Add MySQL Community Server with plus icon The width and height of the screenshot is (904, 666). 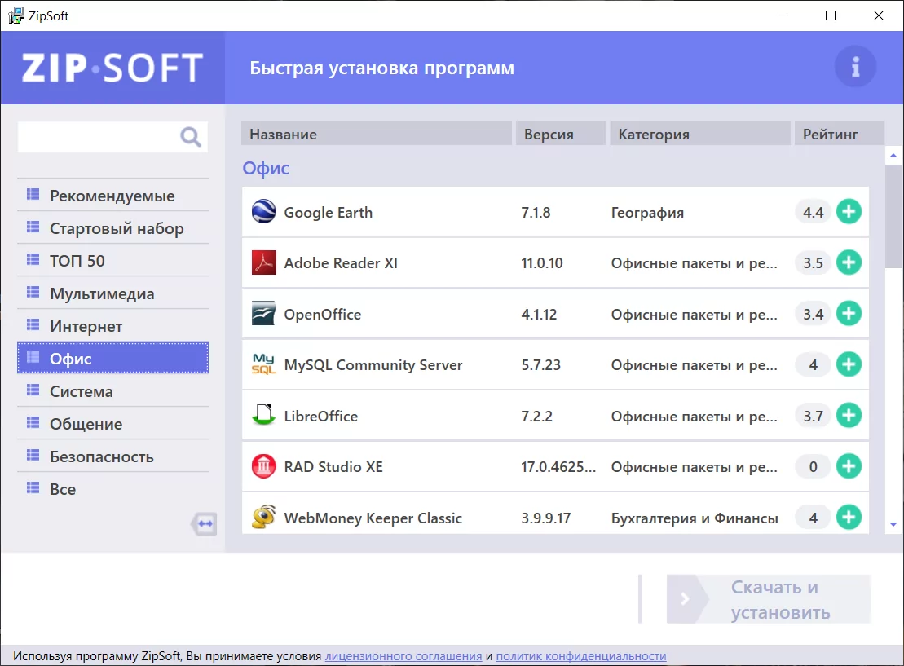click(849, 364)
